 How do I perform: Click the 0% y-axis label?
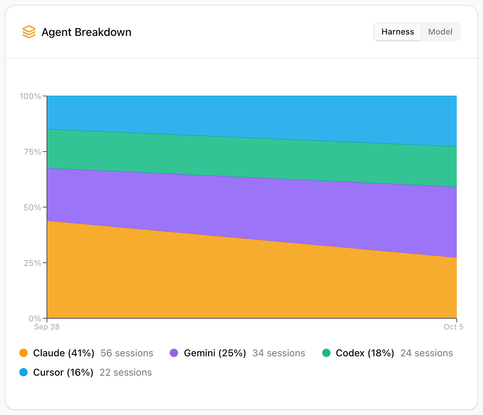click(x=34, y=318)
